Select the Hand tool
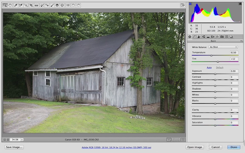245x153 pixels. click(10, 5)
